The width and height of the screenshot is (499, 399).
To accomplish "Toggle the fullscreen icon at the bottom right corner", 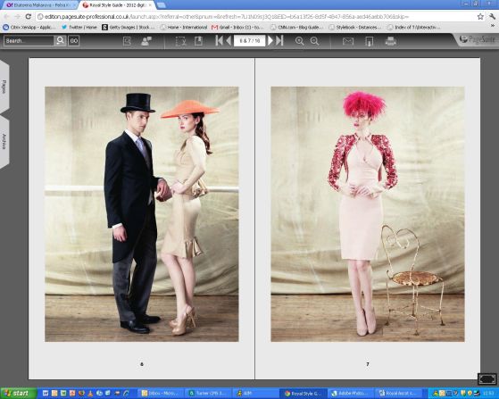I will click(487, 379).
